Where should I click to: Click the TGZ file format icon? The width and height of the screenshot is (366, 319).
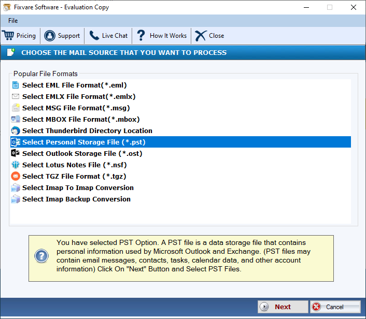click(16, 177)
